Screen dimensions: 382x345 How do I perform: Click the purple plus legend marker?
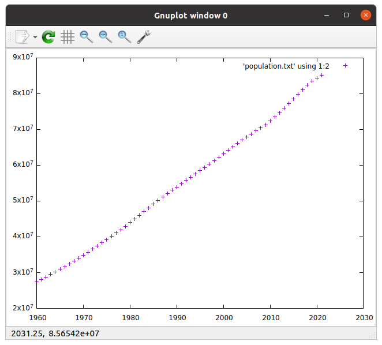pos(346,66)
